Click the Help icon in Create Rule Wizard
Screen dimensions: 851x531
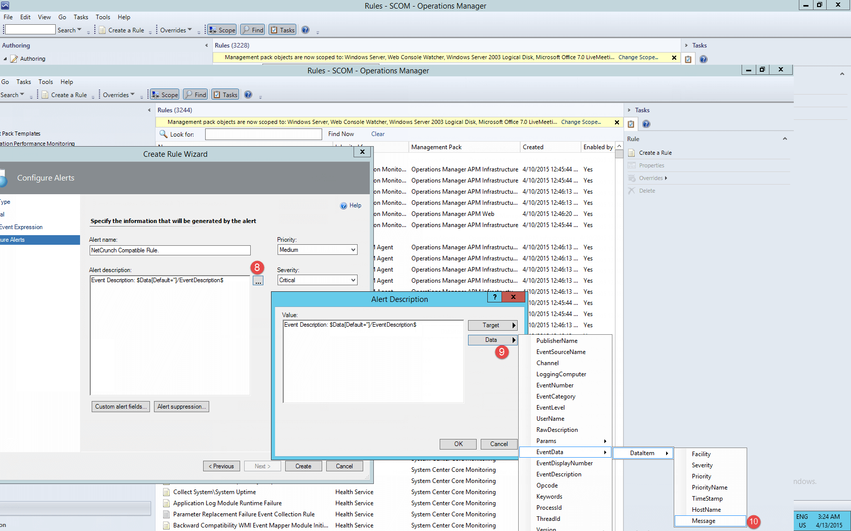pos(343,206)
